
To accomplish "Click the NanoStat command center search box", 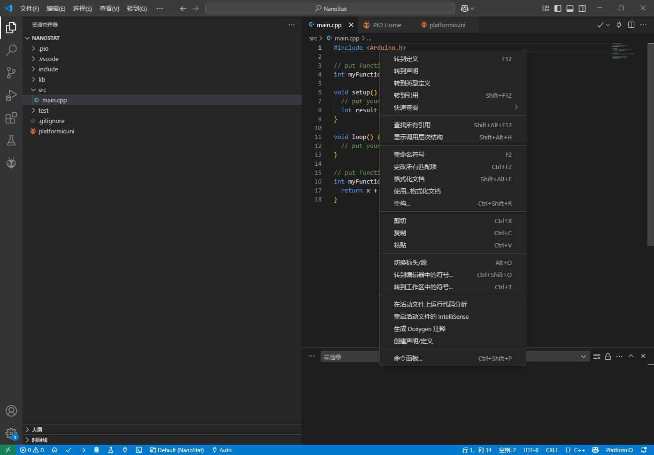I will 330,8.
